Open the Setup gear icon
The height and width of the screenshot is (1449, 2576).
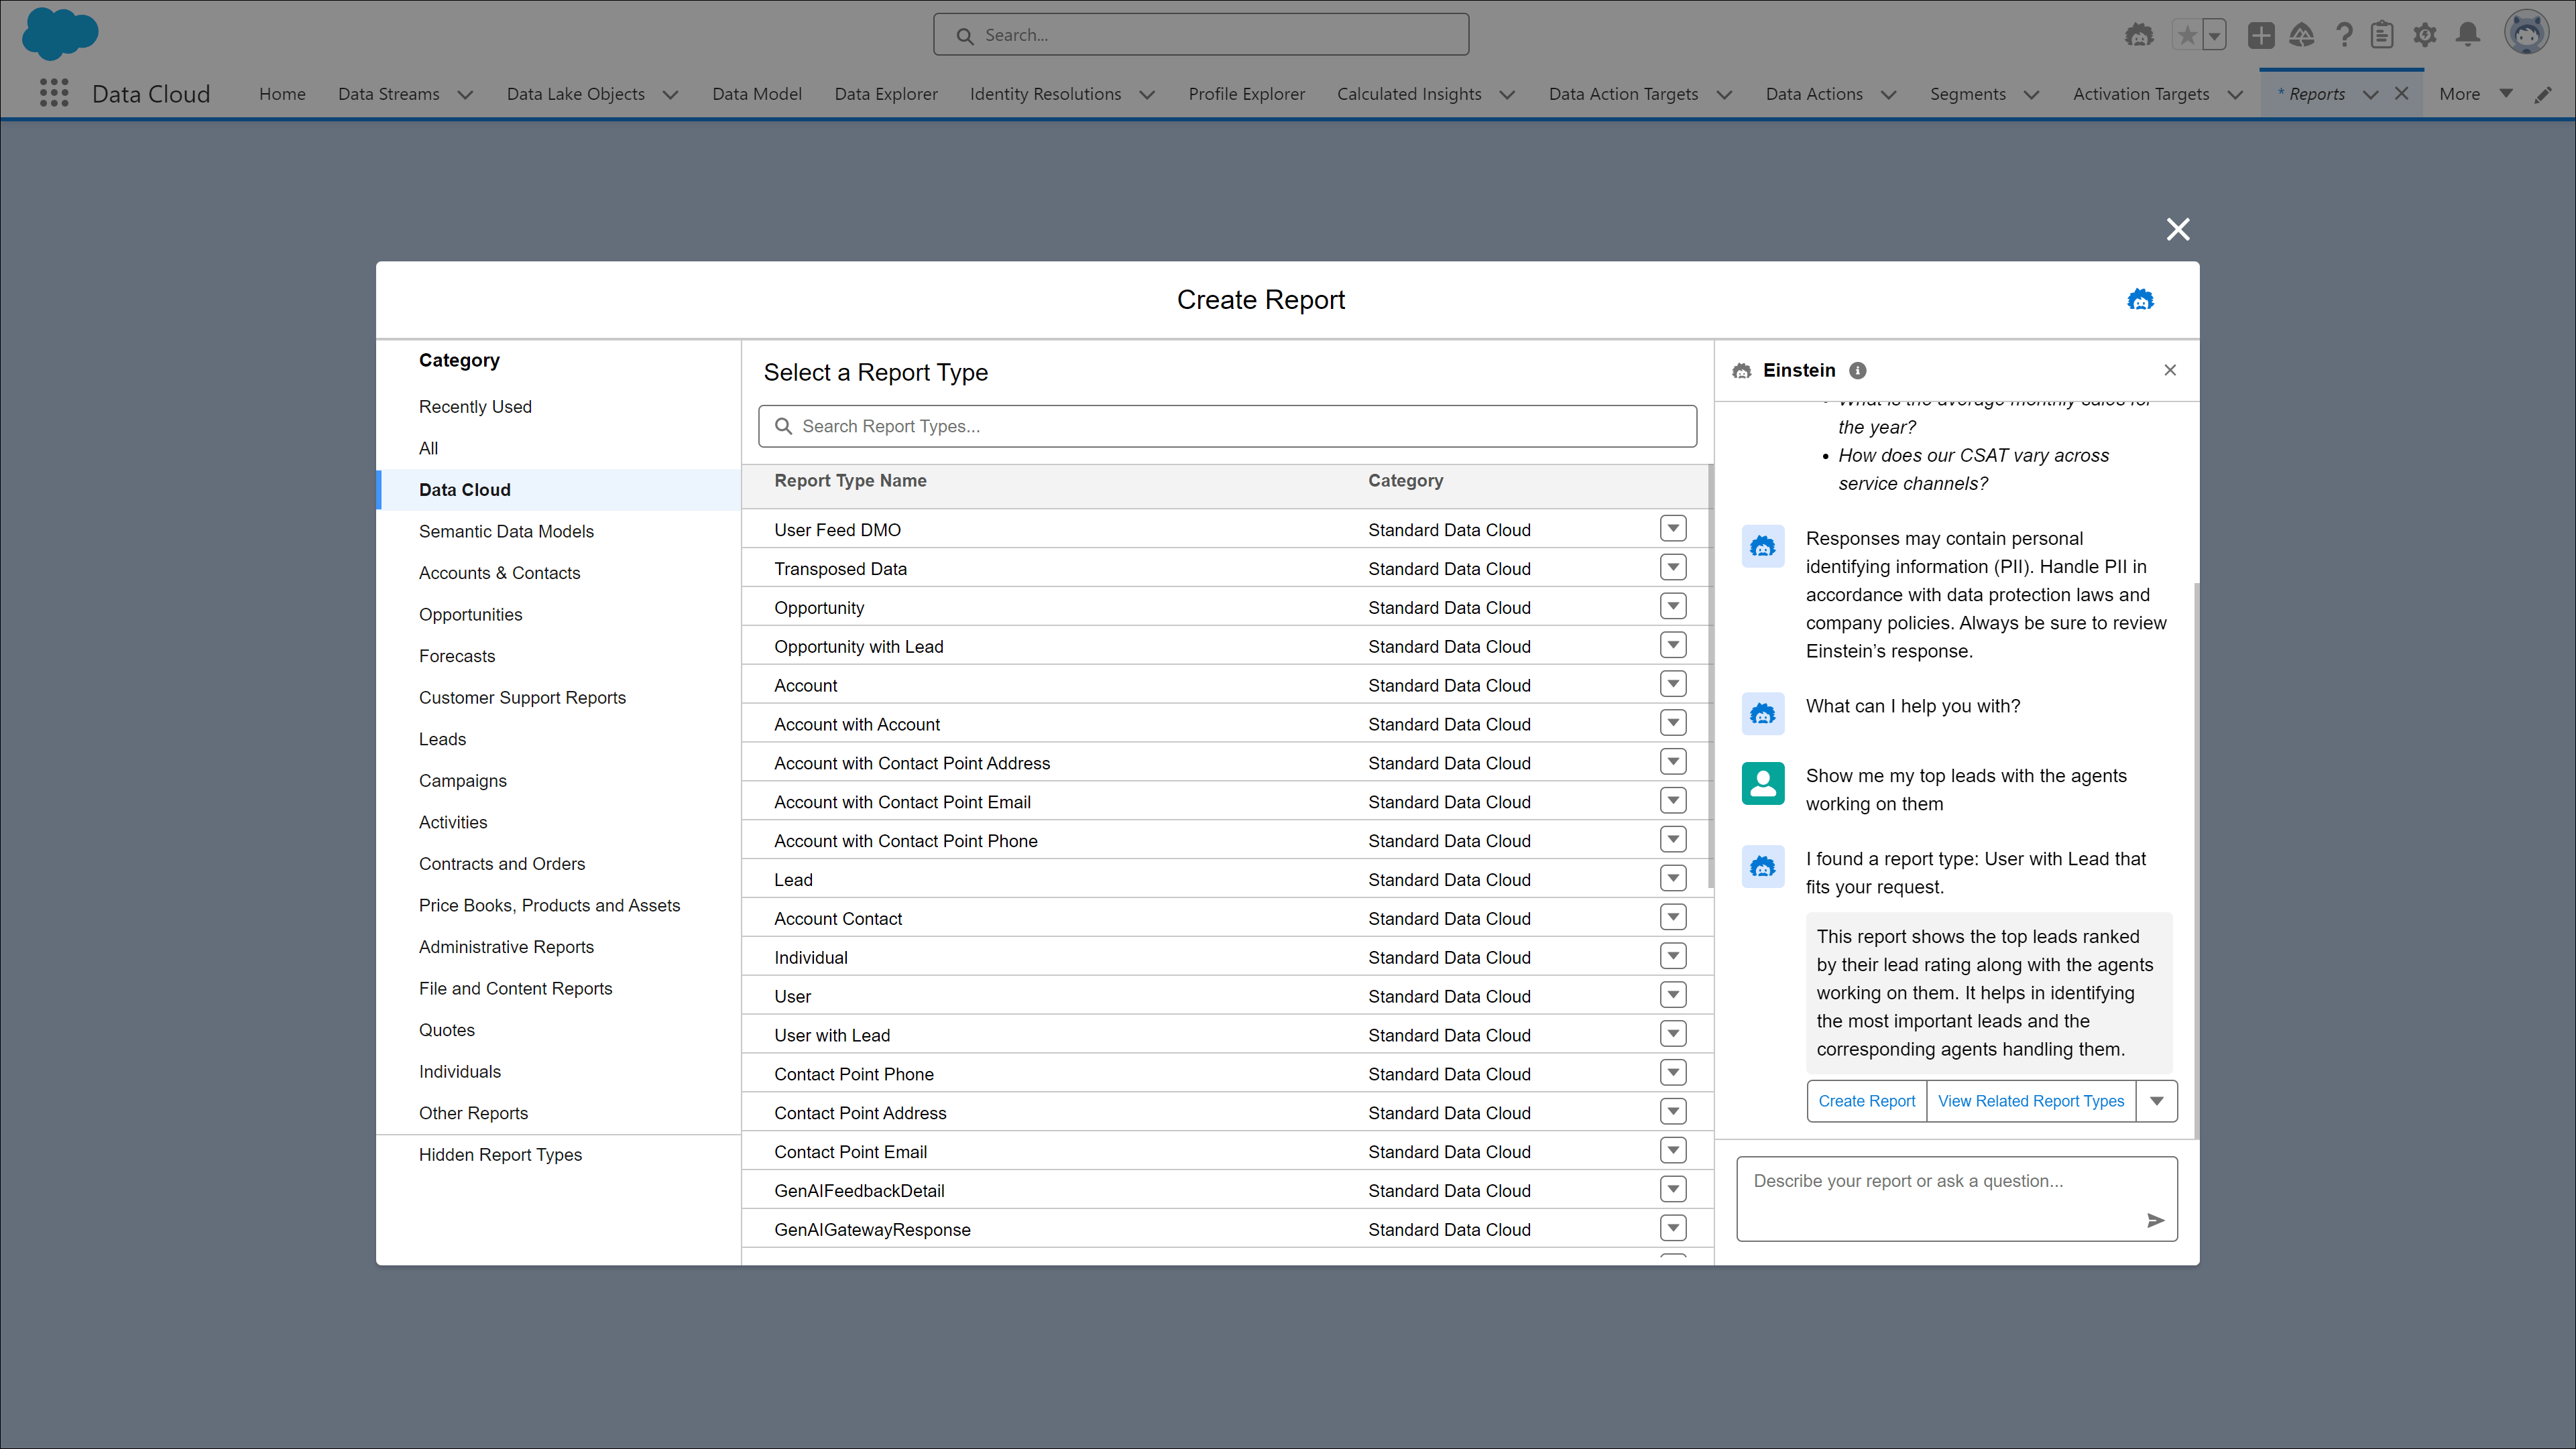(x=2424, y=35)
